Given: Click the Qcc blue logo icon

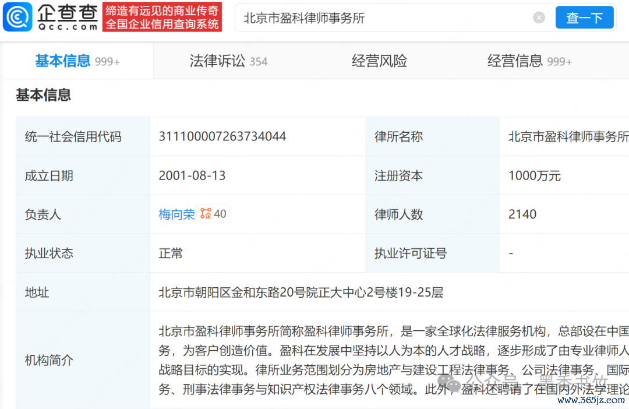Looking at the screenshot, I should tap(17, 17).
